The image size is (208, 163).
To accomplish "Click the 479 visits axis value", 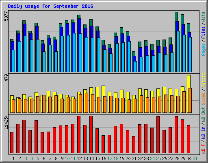I will tap(6, 78).
